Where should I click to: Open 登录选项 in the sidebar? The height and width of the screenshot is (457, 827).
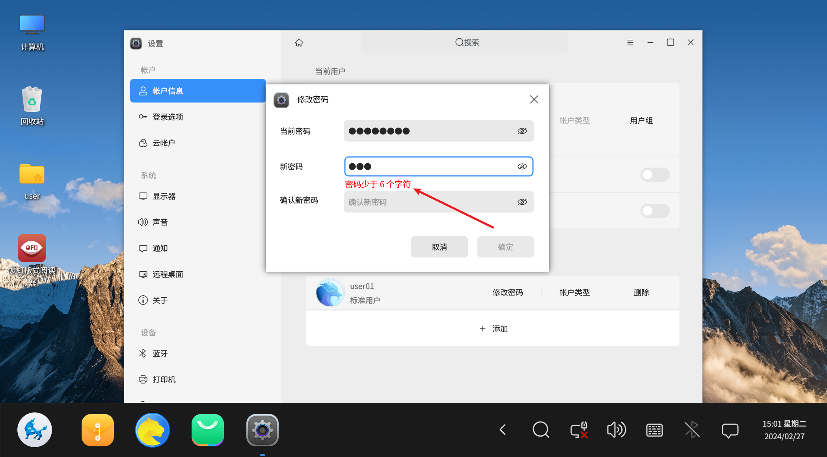point(168,117)
